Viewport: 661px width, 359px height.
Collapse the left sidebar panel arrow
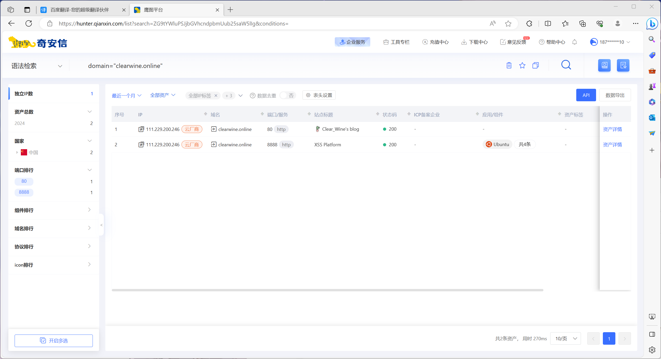click(x=101, y=225)
